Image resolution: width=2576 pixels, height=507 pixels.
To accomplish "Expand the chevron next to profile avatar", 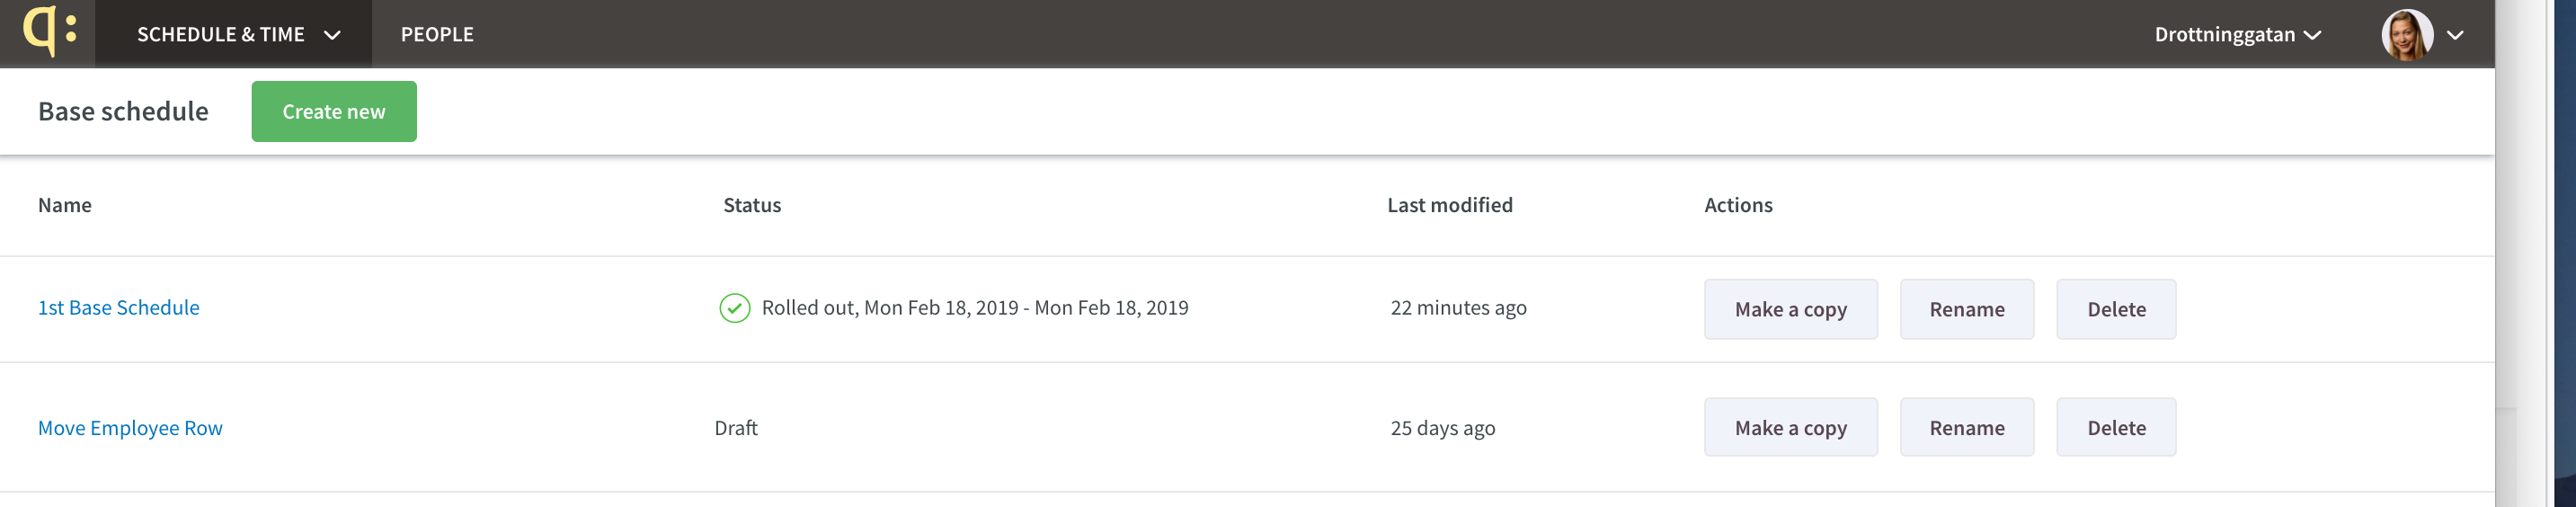I will click(2455, 35).
